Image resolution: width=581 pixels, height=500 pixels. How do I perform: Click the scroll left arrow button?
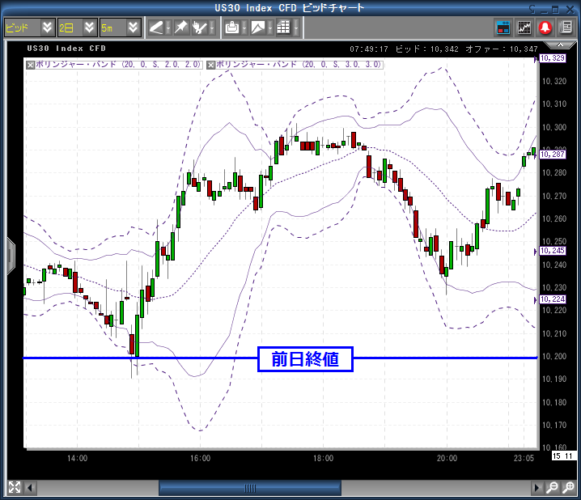tap(32, 488)
